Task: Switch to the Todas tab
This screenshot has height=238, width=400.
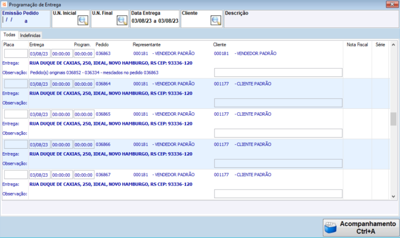Action: [9, 34]
